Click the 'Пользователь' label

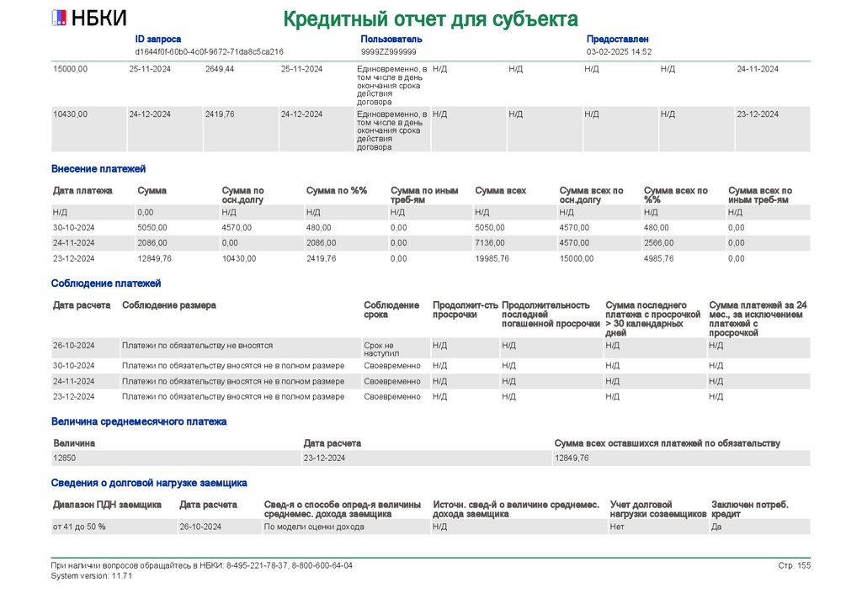tap(391, 39)
